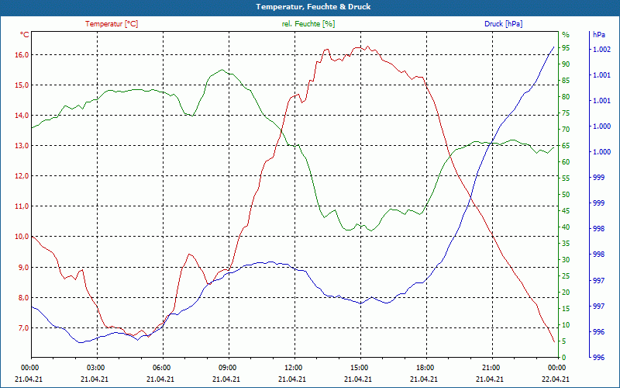
Task: Click the 21.04.21 date under 06:00
Action: 160,379
